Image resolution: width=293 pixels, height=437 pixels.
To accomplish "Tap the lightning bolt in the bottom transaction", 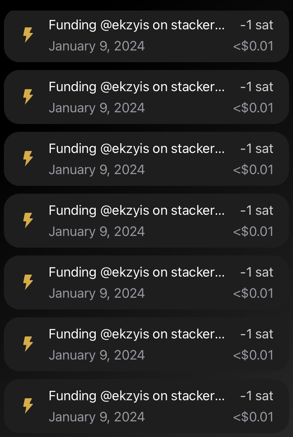I will pyautogui.click(x=28, y=406).
